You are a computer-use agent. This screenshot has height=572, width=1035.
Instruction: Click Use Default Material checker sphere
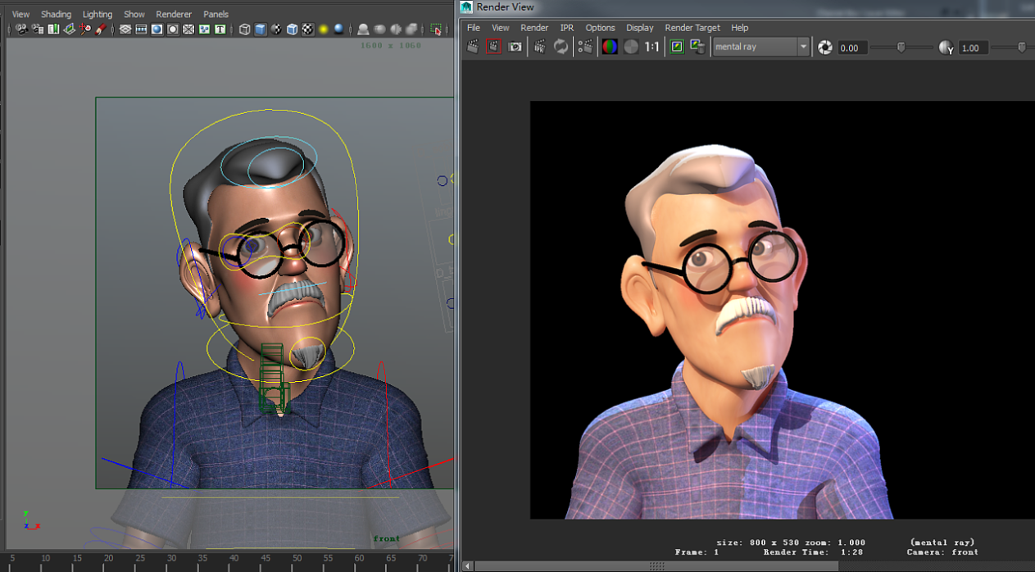point(276,30)
